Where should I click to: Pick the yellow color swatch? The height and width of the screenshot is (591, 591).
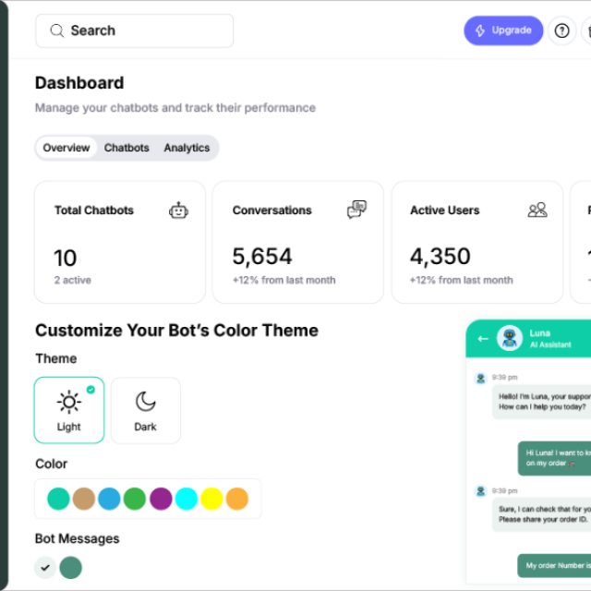pos(211,499)
